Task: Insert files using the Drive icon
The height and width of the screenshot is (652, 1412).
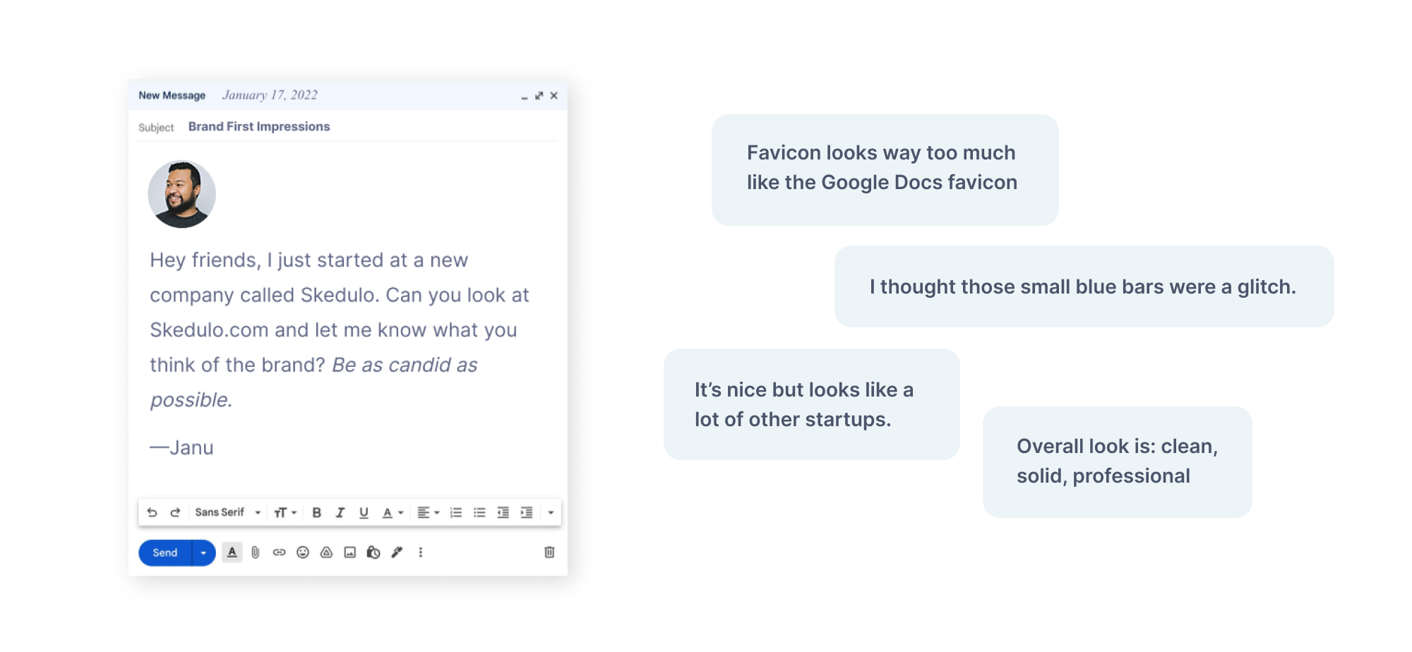Action: [x=326, y=553]
